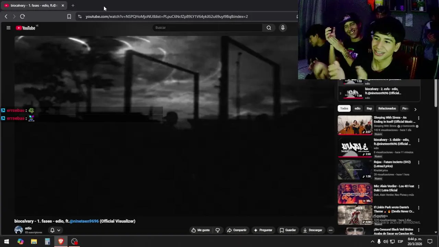This screenshot has height=247, width=439.
Task: Open more actions three-dot menu under video
Action: click(x=331, y=230)
